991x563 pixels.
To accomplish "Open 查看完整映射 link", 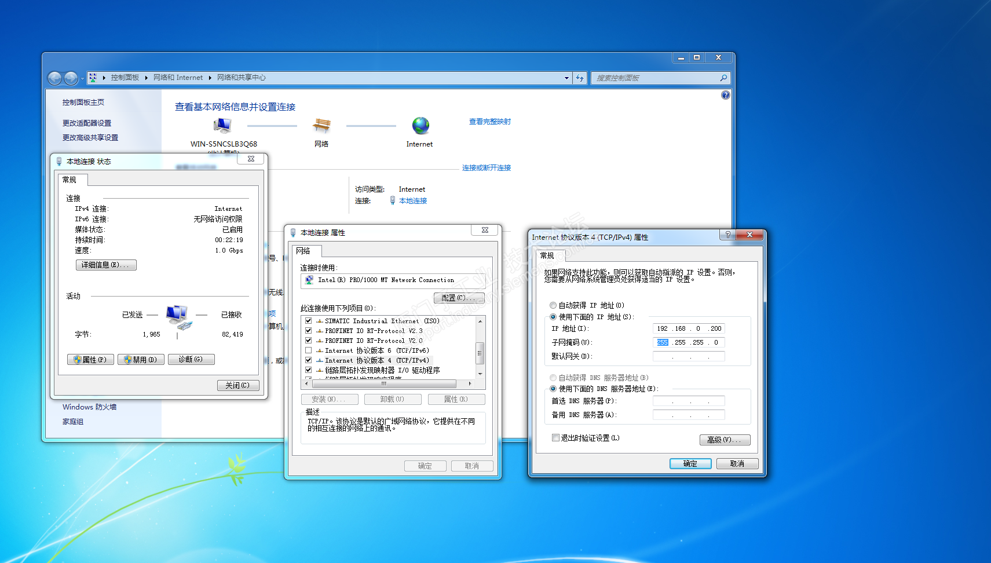I will tap(490, 122).
